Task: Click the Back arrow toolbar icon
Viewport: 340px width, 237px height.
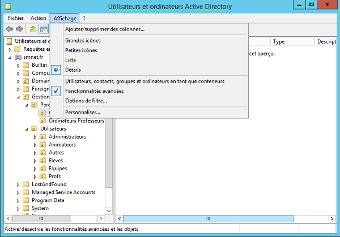Action: [x=9, y=29]
